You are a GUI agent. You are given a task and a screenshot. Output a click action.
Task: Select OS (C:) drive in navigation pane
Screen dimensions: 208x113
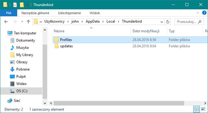tap(21, 91)
